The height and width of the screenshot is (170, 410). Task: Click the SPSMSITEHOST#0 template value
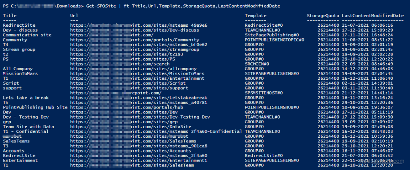pyautogui.click(x=264, y=93)
